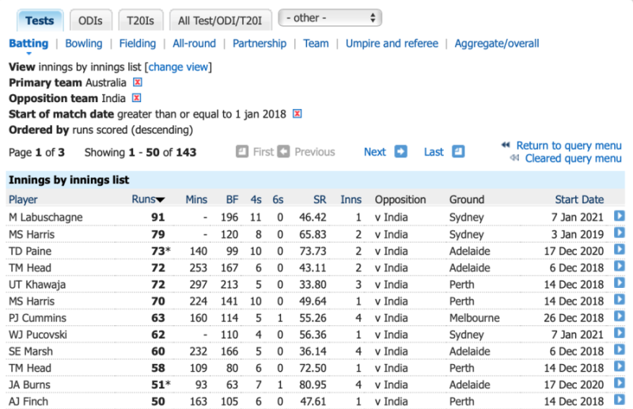This screenshot has width=633, height=409.
Task: Click 'Cleared query menu' link
Action: point(573,158)
